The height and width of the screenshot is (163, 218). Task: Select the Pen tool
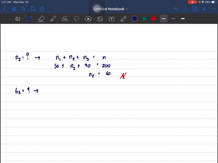point(29,19)
